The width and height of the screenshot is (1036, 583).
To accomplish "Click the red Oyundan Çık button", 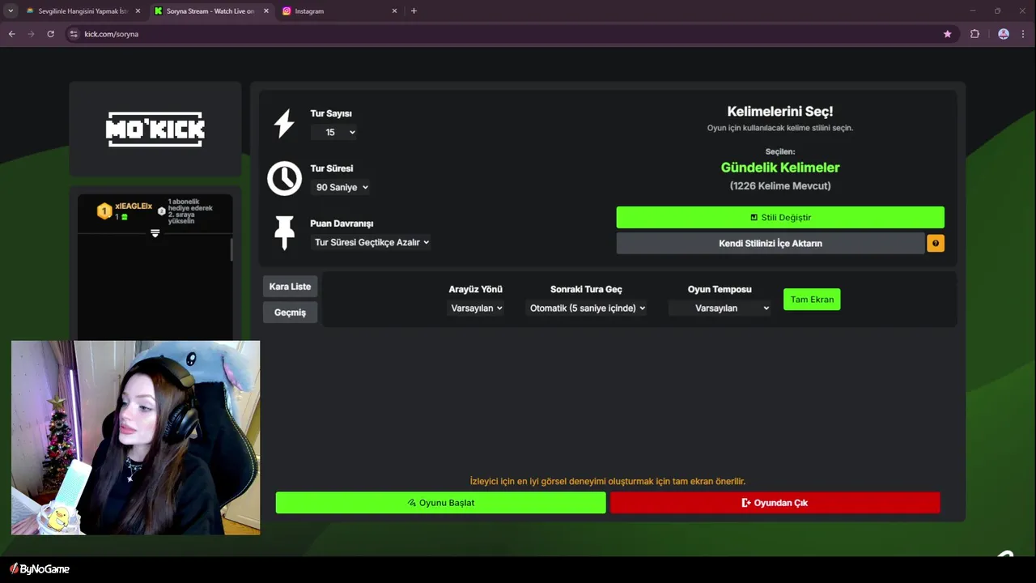I will pos(775,503).
